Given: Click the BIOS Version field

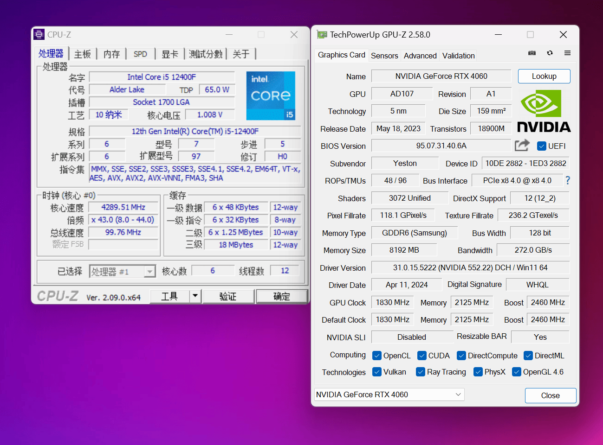Looking at the screenshot, I should (x=441, y=146).
